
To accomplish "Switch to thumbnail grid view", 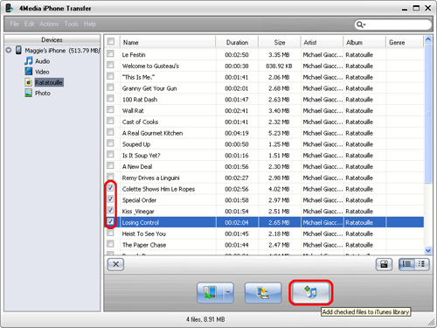I will point(421,264).
